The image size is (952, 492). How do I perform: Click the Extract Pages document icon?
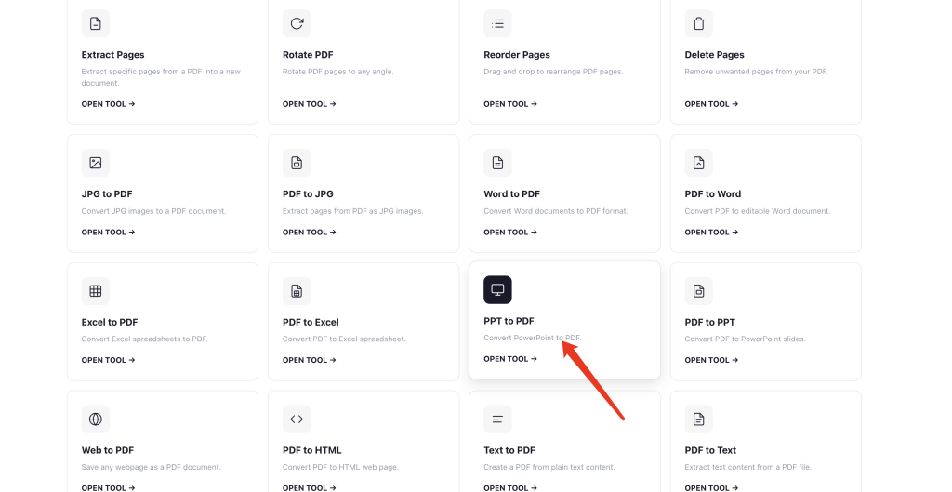click(x=96, y=23)
